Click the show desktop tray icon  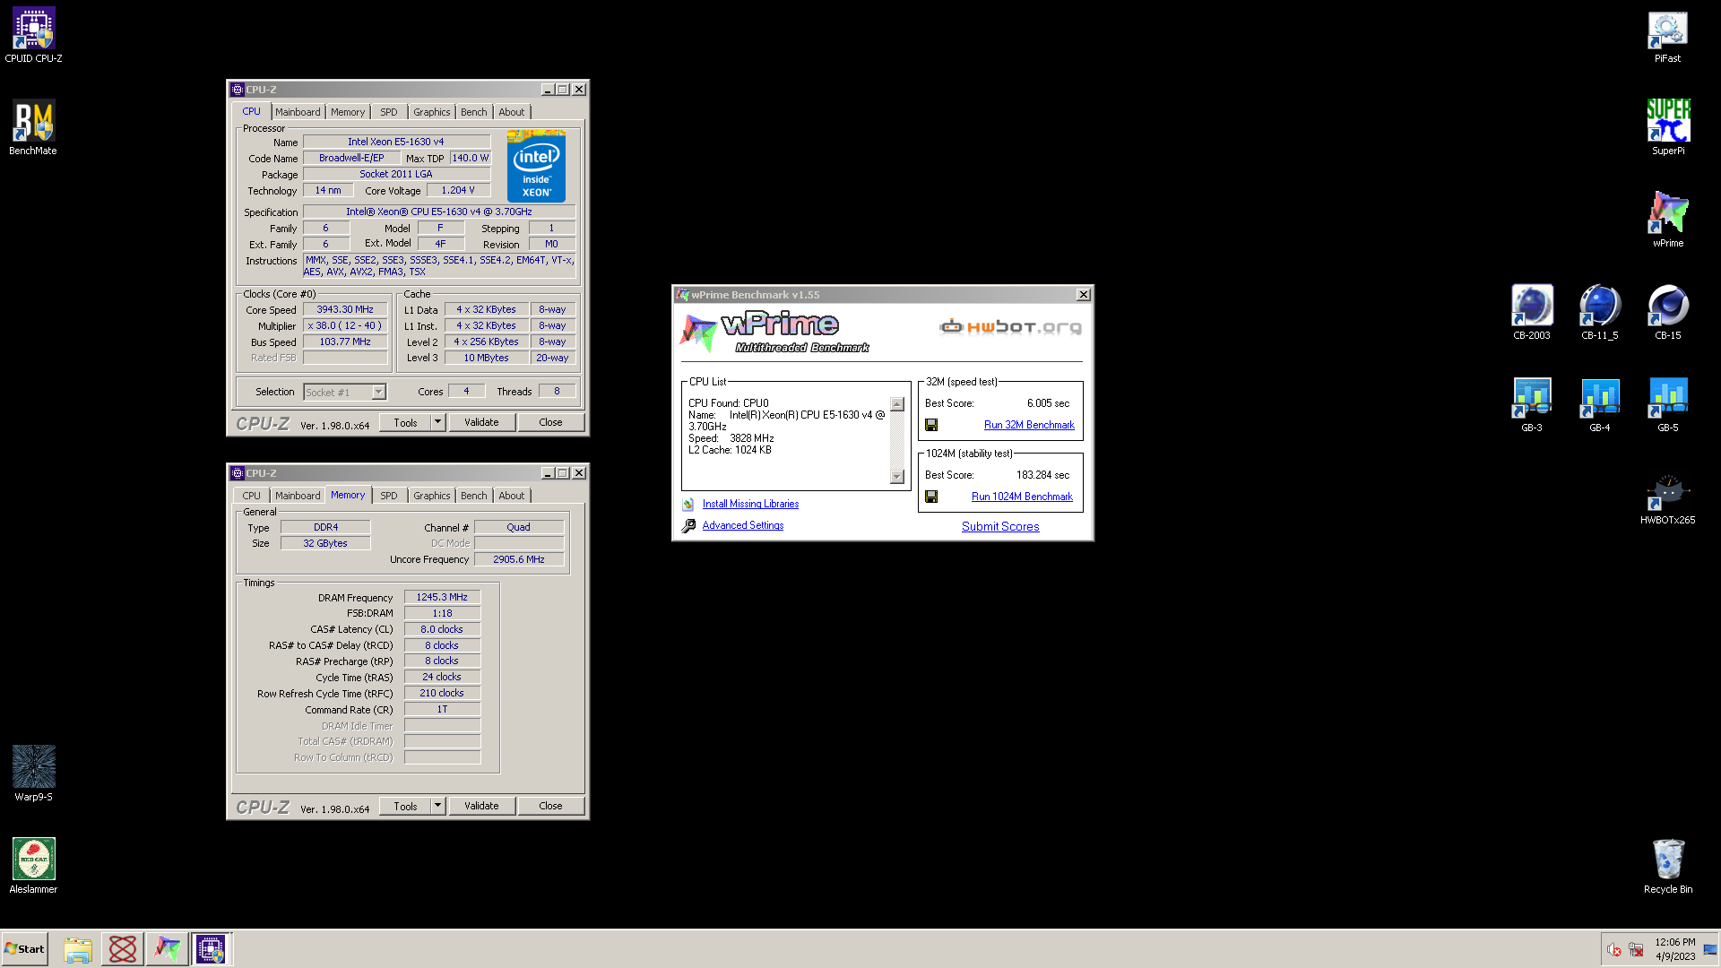click(1710, 950)
